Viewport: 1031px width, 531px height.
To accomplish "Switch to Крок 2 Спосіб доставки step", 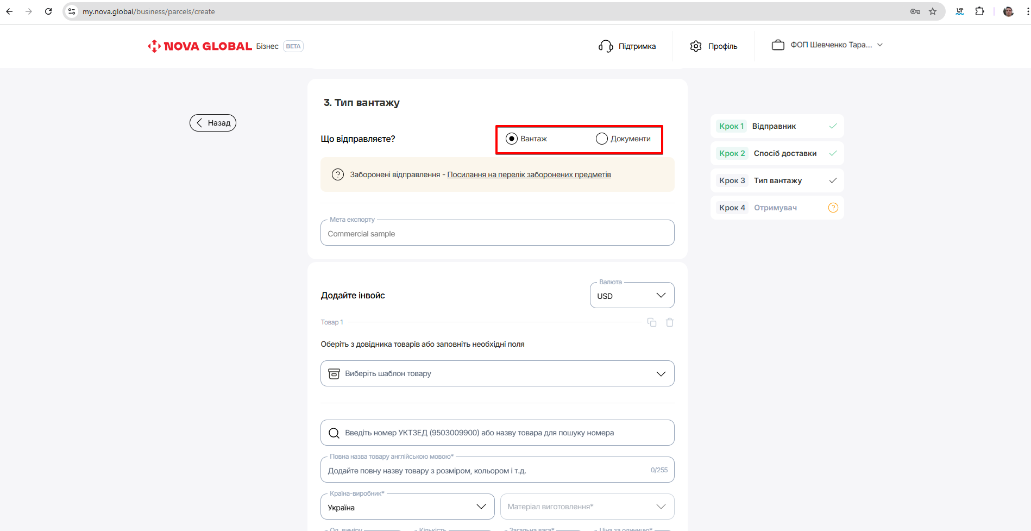I will point(776,153).
